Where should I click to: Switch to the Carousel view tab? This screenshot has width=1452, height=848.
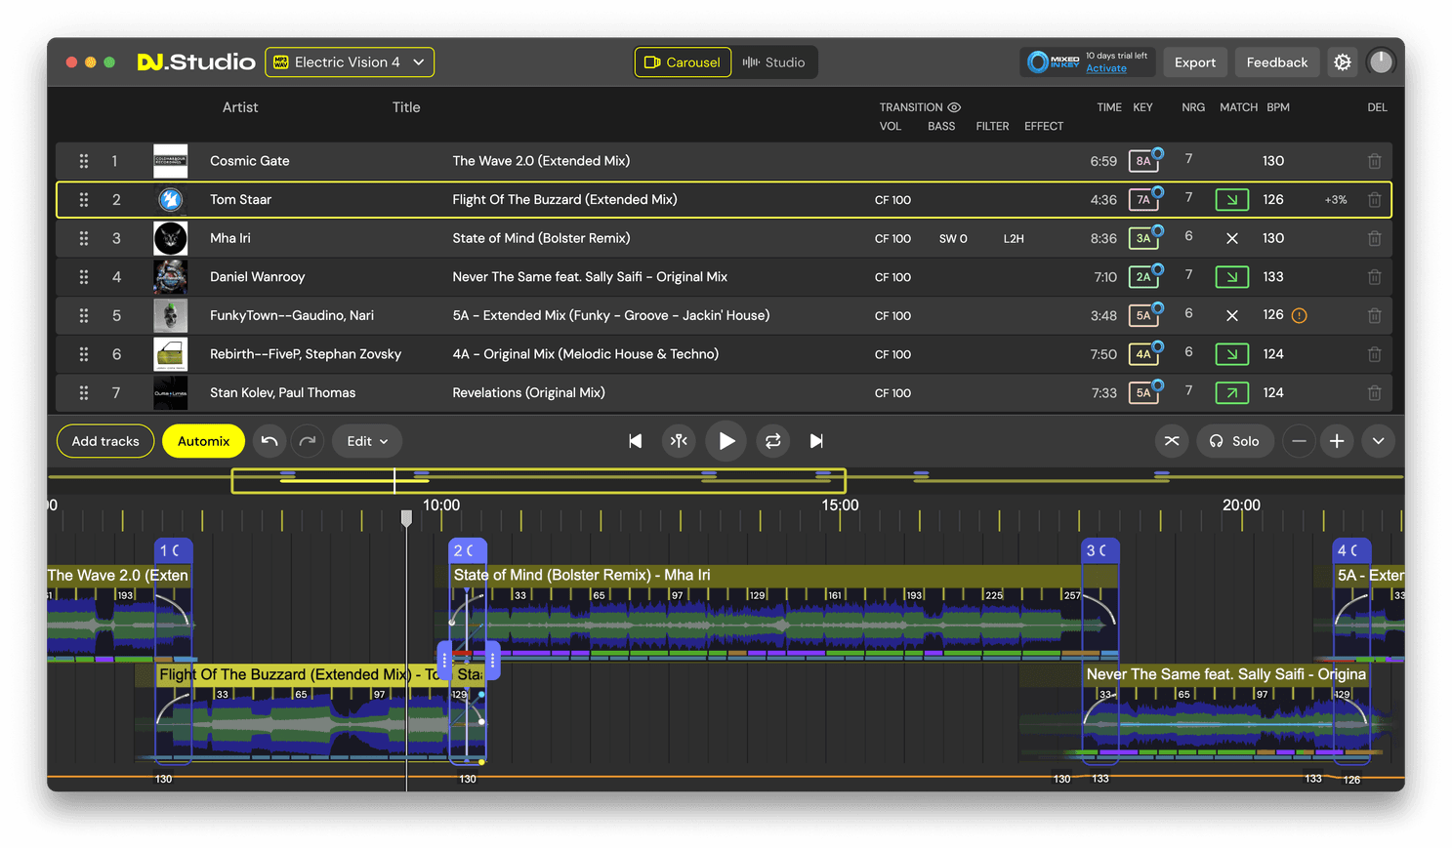683,62
